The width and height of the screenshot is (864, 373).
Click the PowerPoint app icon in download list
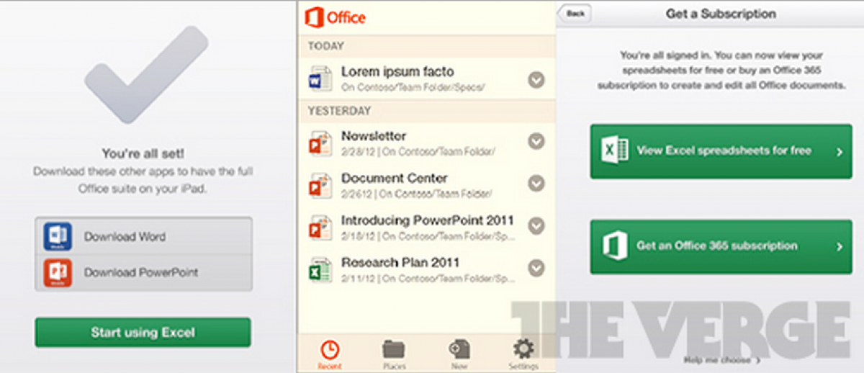(58, 273)
